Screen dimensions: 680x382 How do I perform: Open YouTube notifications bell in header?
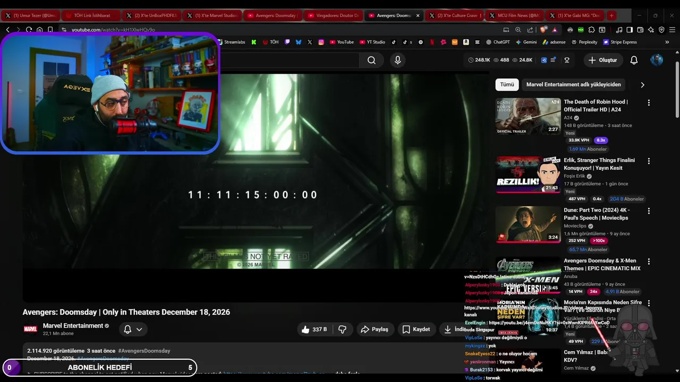634,60
